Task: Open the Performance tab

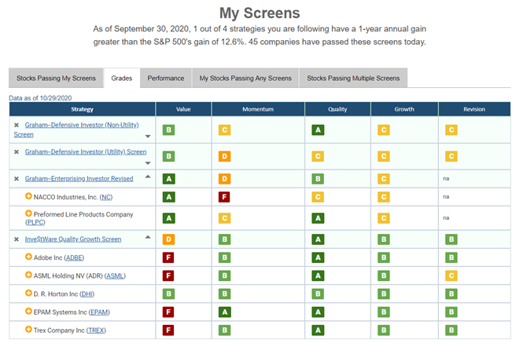Action: [x=165, y=78]
